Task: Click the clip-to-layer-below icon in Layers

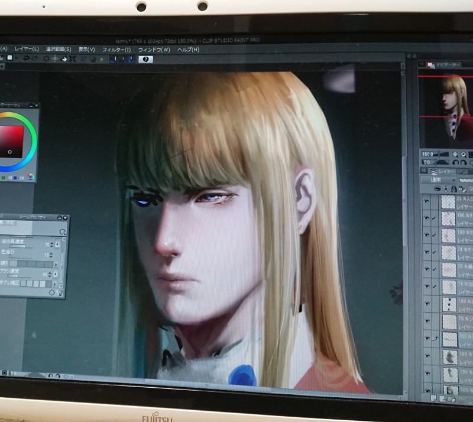Action: click(x=438, y=189)
